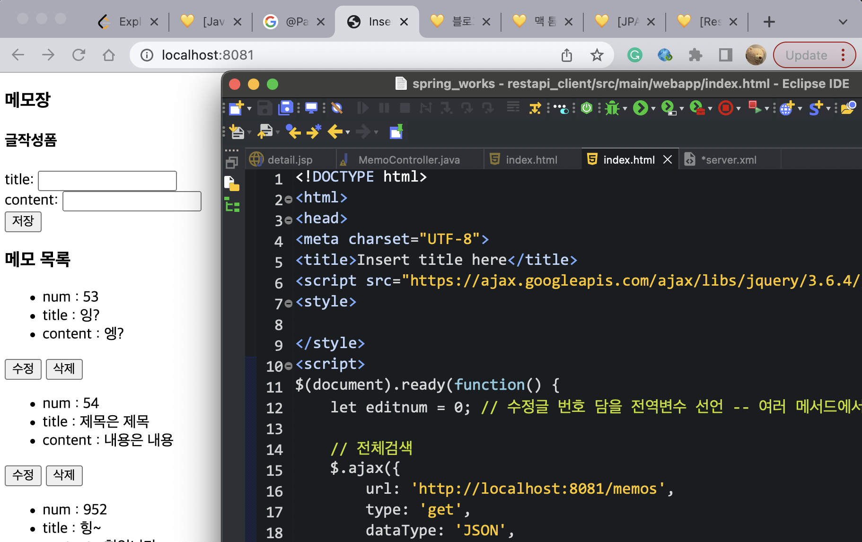Click the Share page icon in address bar
The height and width of the screenshot is (542, 862).
[567, 55]
